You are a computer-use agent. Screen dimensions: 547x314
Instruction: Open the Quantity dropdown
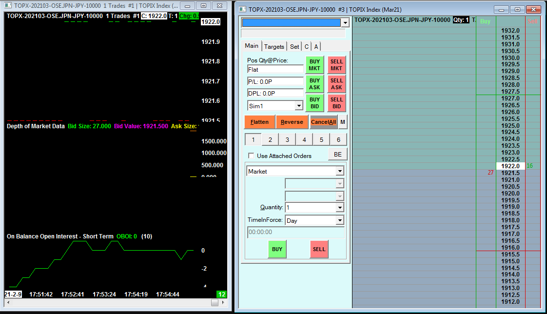[340, 208]
